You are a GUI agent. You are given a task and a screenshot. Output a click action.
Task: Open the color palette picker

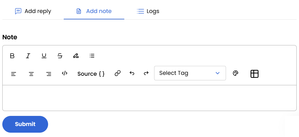[x=236, y=73]
